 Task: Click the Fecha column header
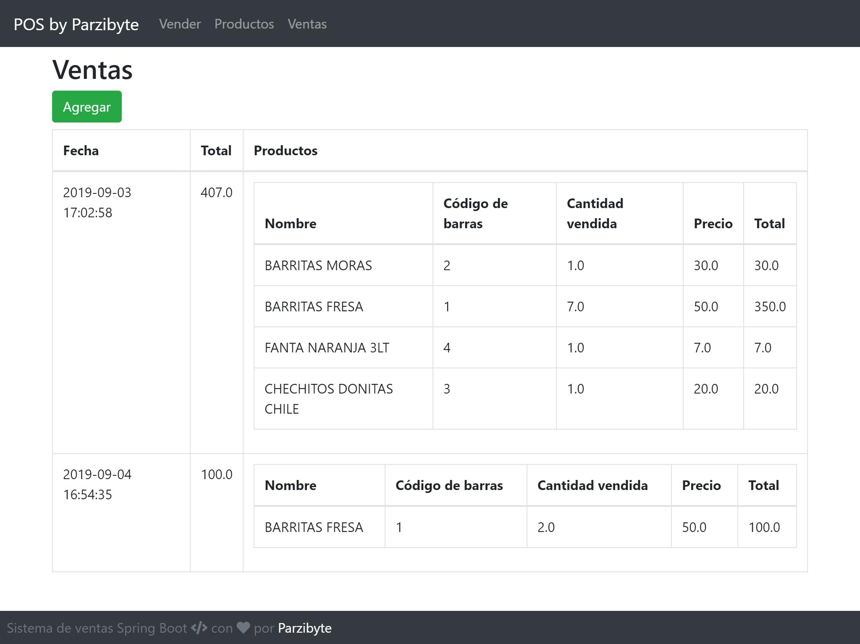coord(81,151)
